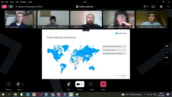
Task: Open the notification center icon
Action: 168,95
